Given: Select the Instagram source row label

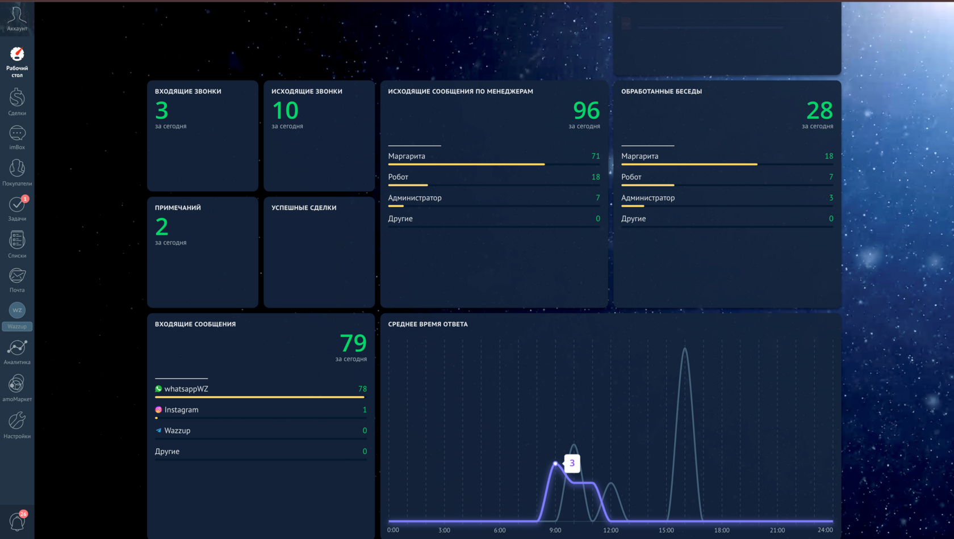Looking at the screenshot, I should tap(182, 410).
